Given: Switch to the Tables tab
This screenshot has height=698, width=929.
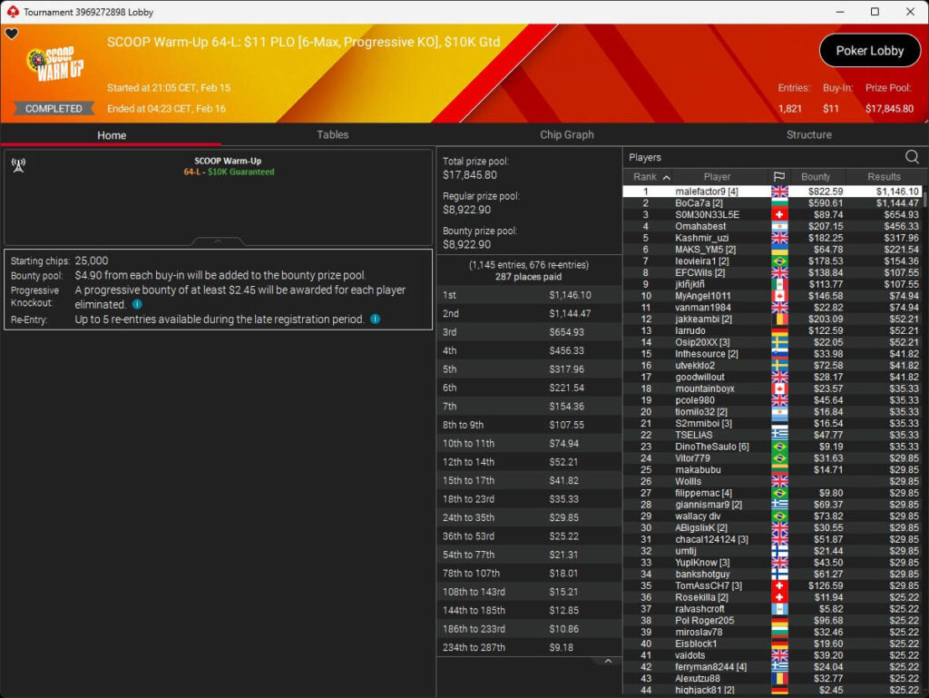Looking at the screenshot, I should [x=332, y=134].
